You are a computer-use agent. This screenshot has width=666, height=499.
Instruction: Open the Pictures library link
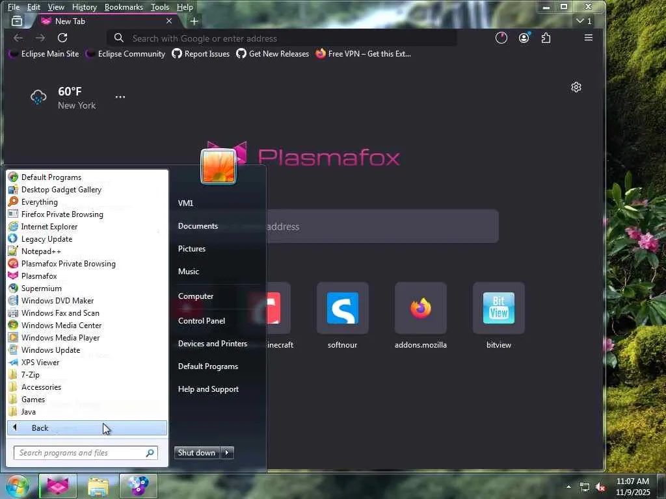[x=192, y=249]
